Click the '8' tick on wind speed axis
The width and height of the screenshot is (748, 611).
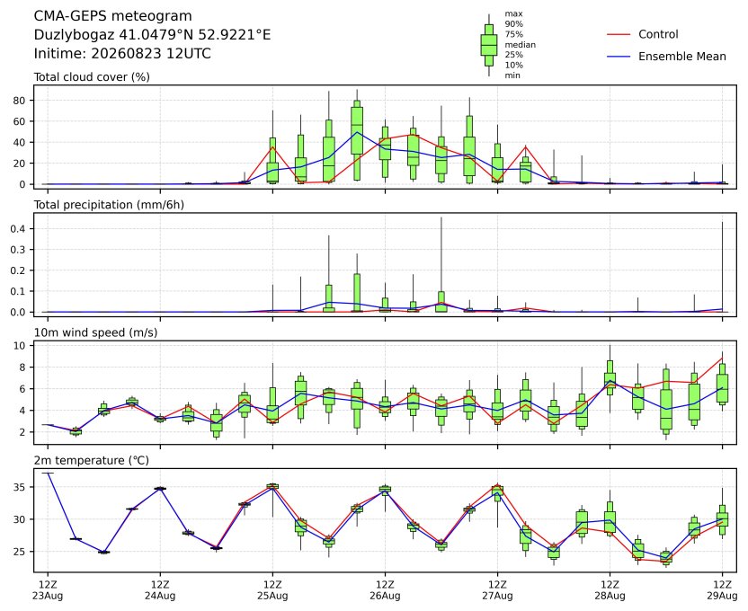[22, 367]
